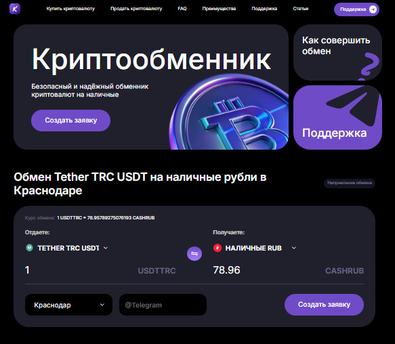Go to the FAQ menu link
395x344 pixels.
tap(182, 9)
